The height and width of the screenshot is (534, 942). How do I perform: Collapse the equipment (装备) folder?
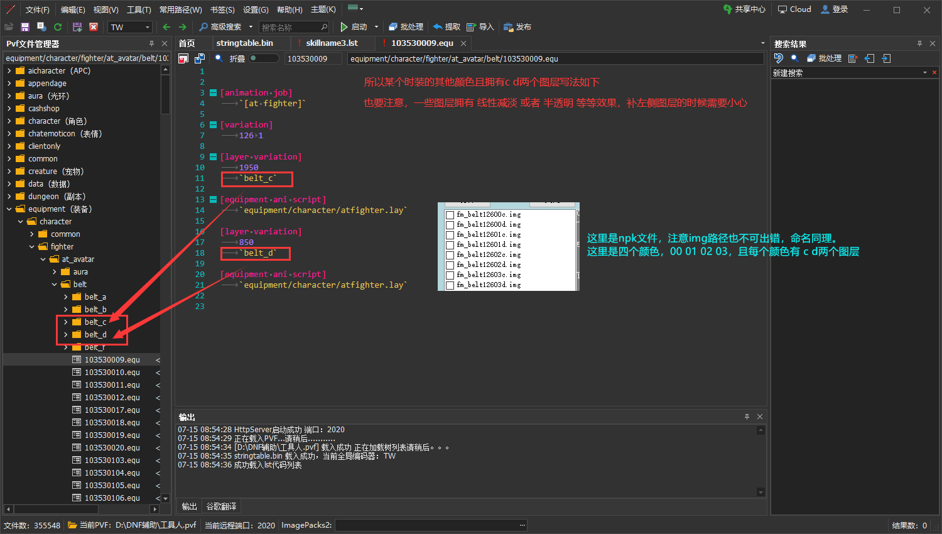(x=9, y=209)
